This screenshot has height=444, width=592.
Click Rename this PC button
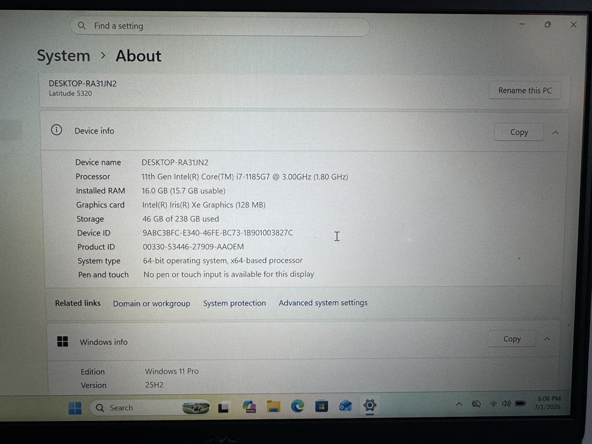(525, 90)
